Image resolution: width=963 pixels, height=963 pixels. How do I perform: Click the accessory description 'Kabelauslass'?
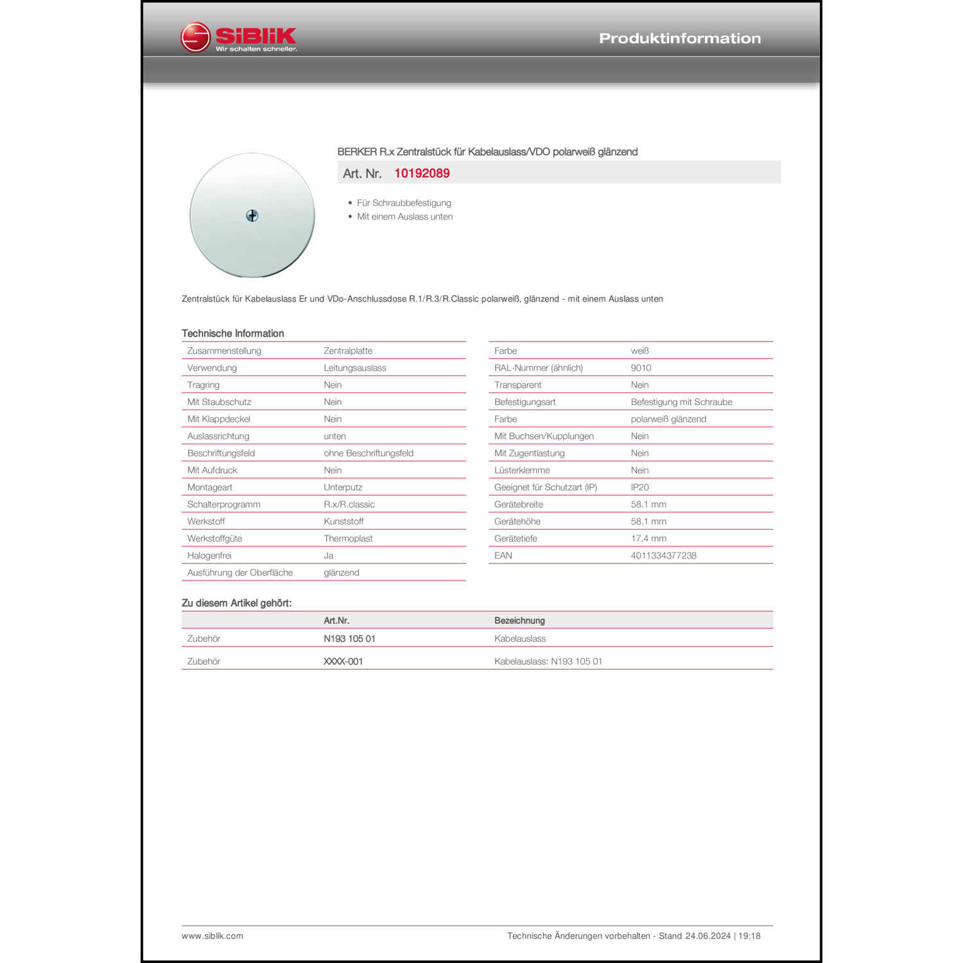[520, 639]
